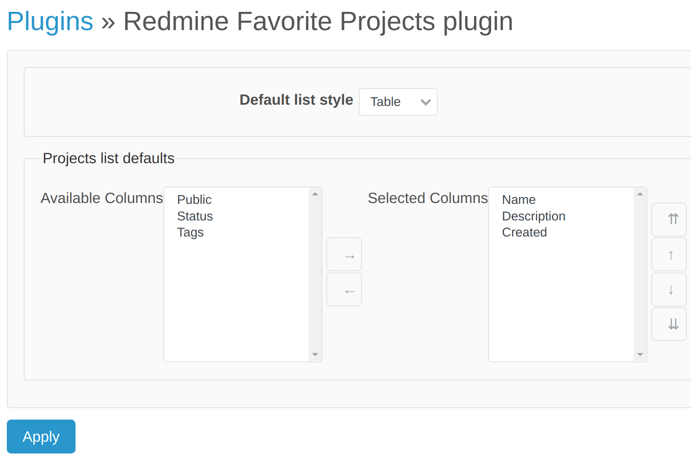Select Created in Selected Columns
Viewport: 691px width, 459px height.
pyautogui.click(x=524, y=232)
